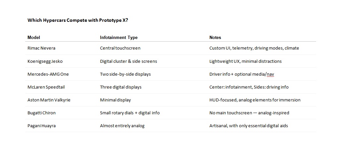Click the 'Notes' column header

click(215, 37)
